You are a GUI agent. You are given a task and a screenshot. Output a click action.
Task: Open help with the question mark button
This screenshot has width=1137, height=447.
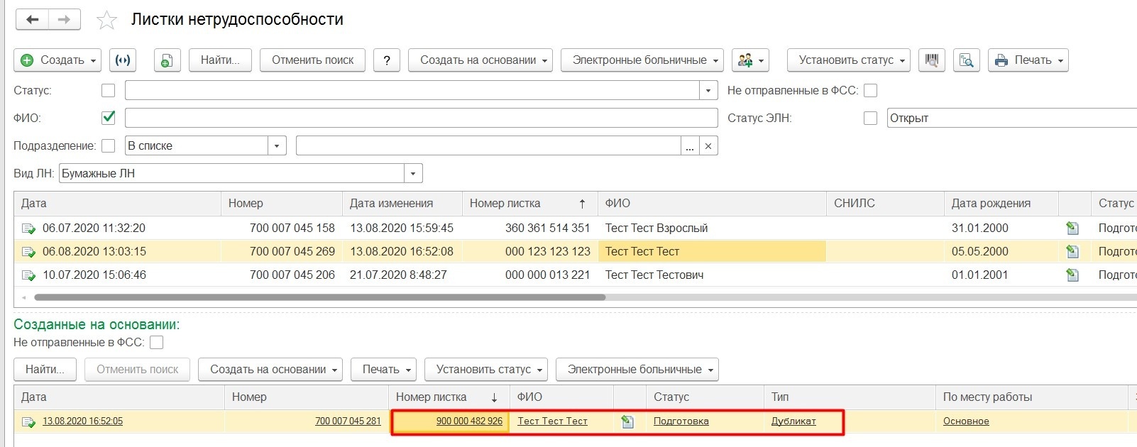pyautogui.click(x=387, y=60)
